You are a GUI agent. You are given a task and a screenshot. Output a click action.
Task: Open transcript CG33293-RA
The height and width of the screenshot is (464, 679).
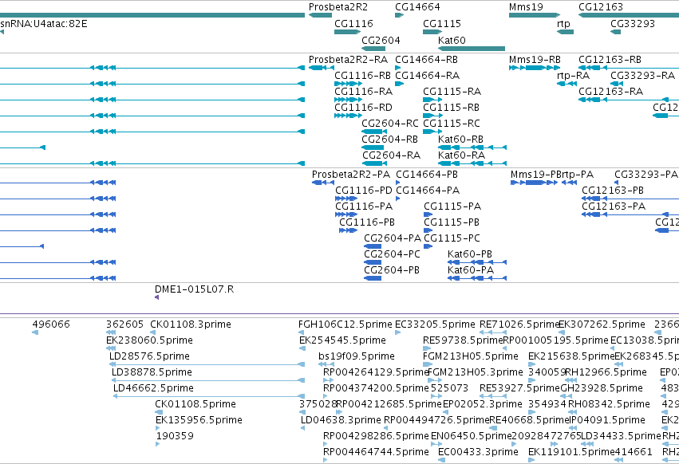(642, 75)
